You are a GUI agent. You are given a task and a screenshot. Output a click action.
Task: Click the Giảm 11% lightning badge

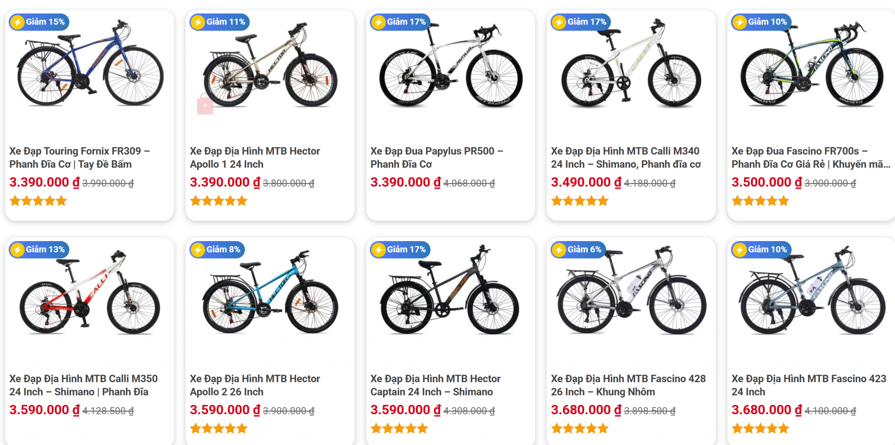pos(220,22)
